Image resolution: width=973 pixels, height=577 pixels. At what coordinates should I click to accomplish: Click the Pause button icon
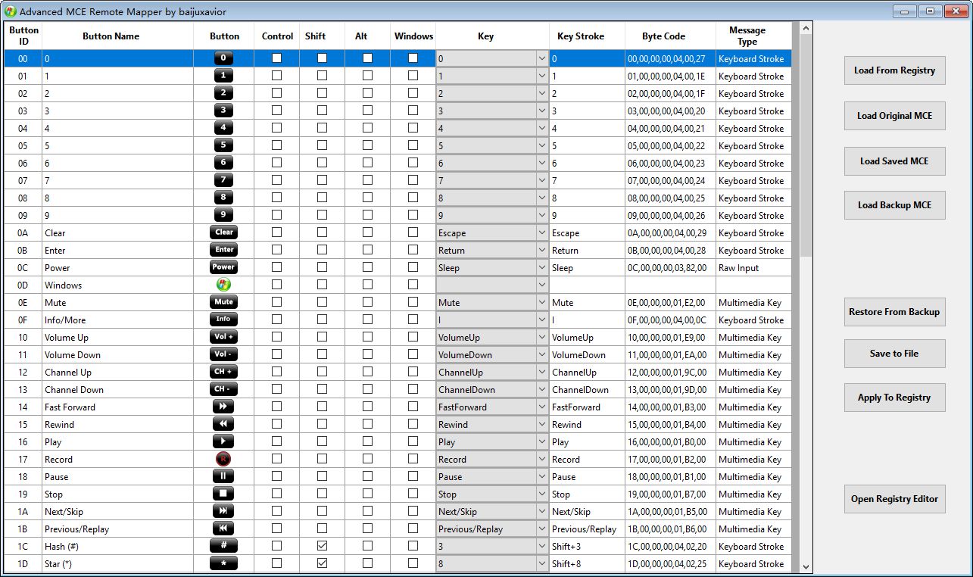(x=223, y=476)
